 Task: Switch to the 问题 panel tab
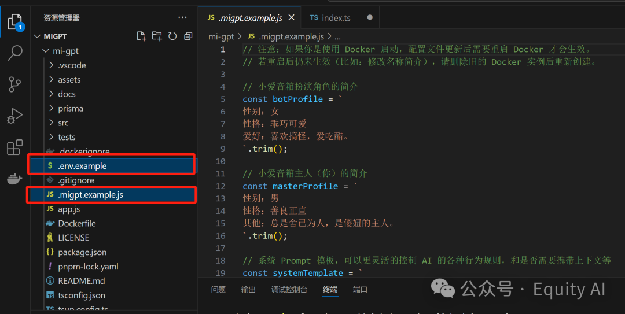(218, 290)
